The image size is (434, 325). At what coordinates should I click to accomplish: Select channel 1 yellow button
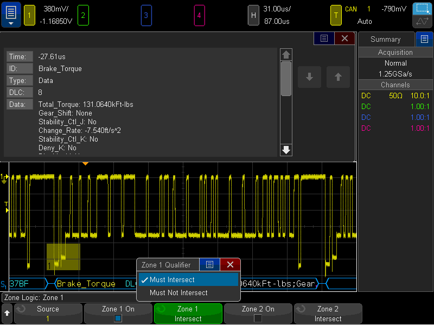tap(29, 15)
